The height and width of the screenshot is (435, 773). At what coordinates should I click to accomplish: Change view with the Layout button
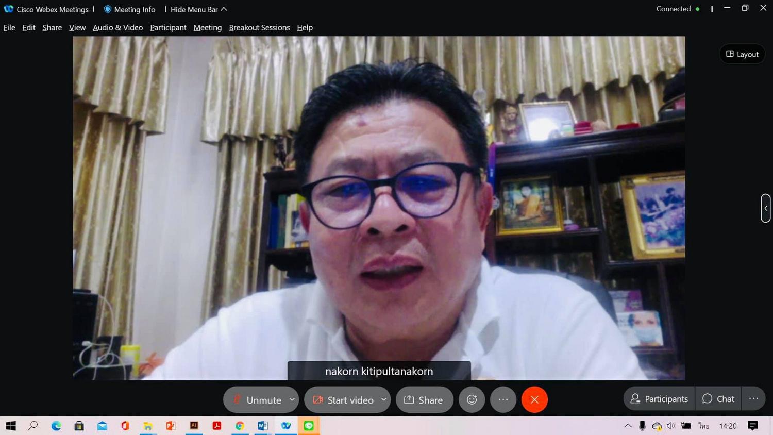click(742, 54)
